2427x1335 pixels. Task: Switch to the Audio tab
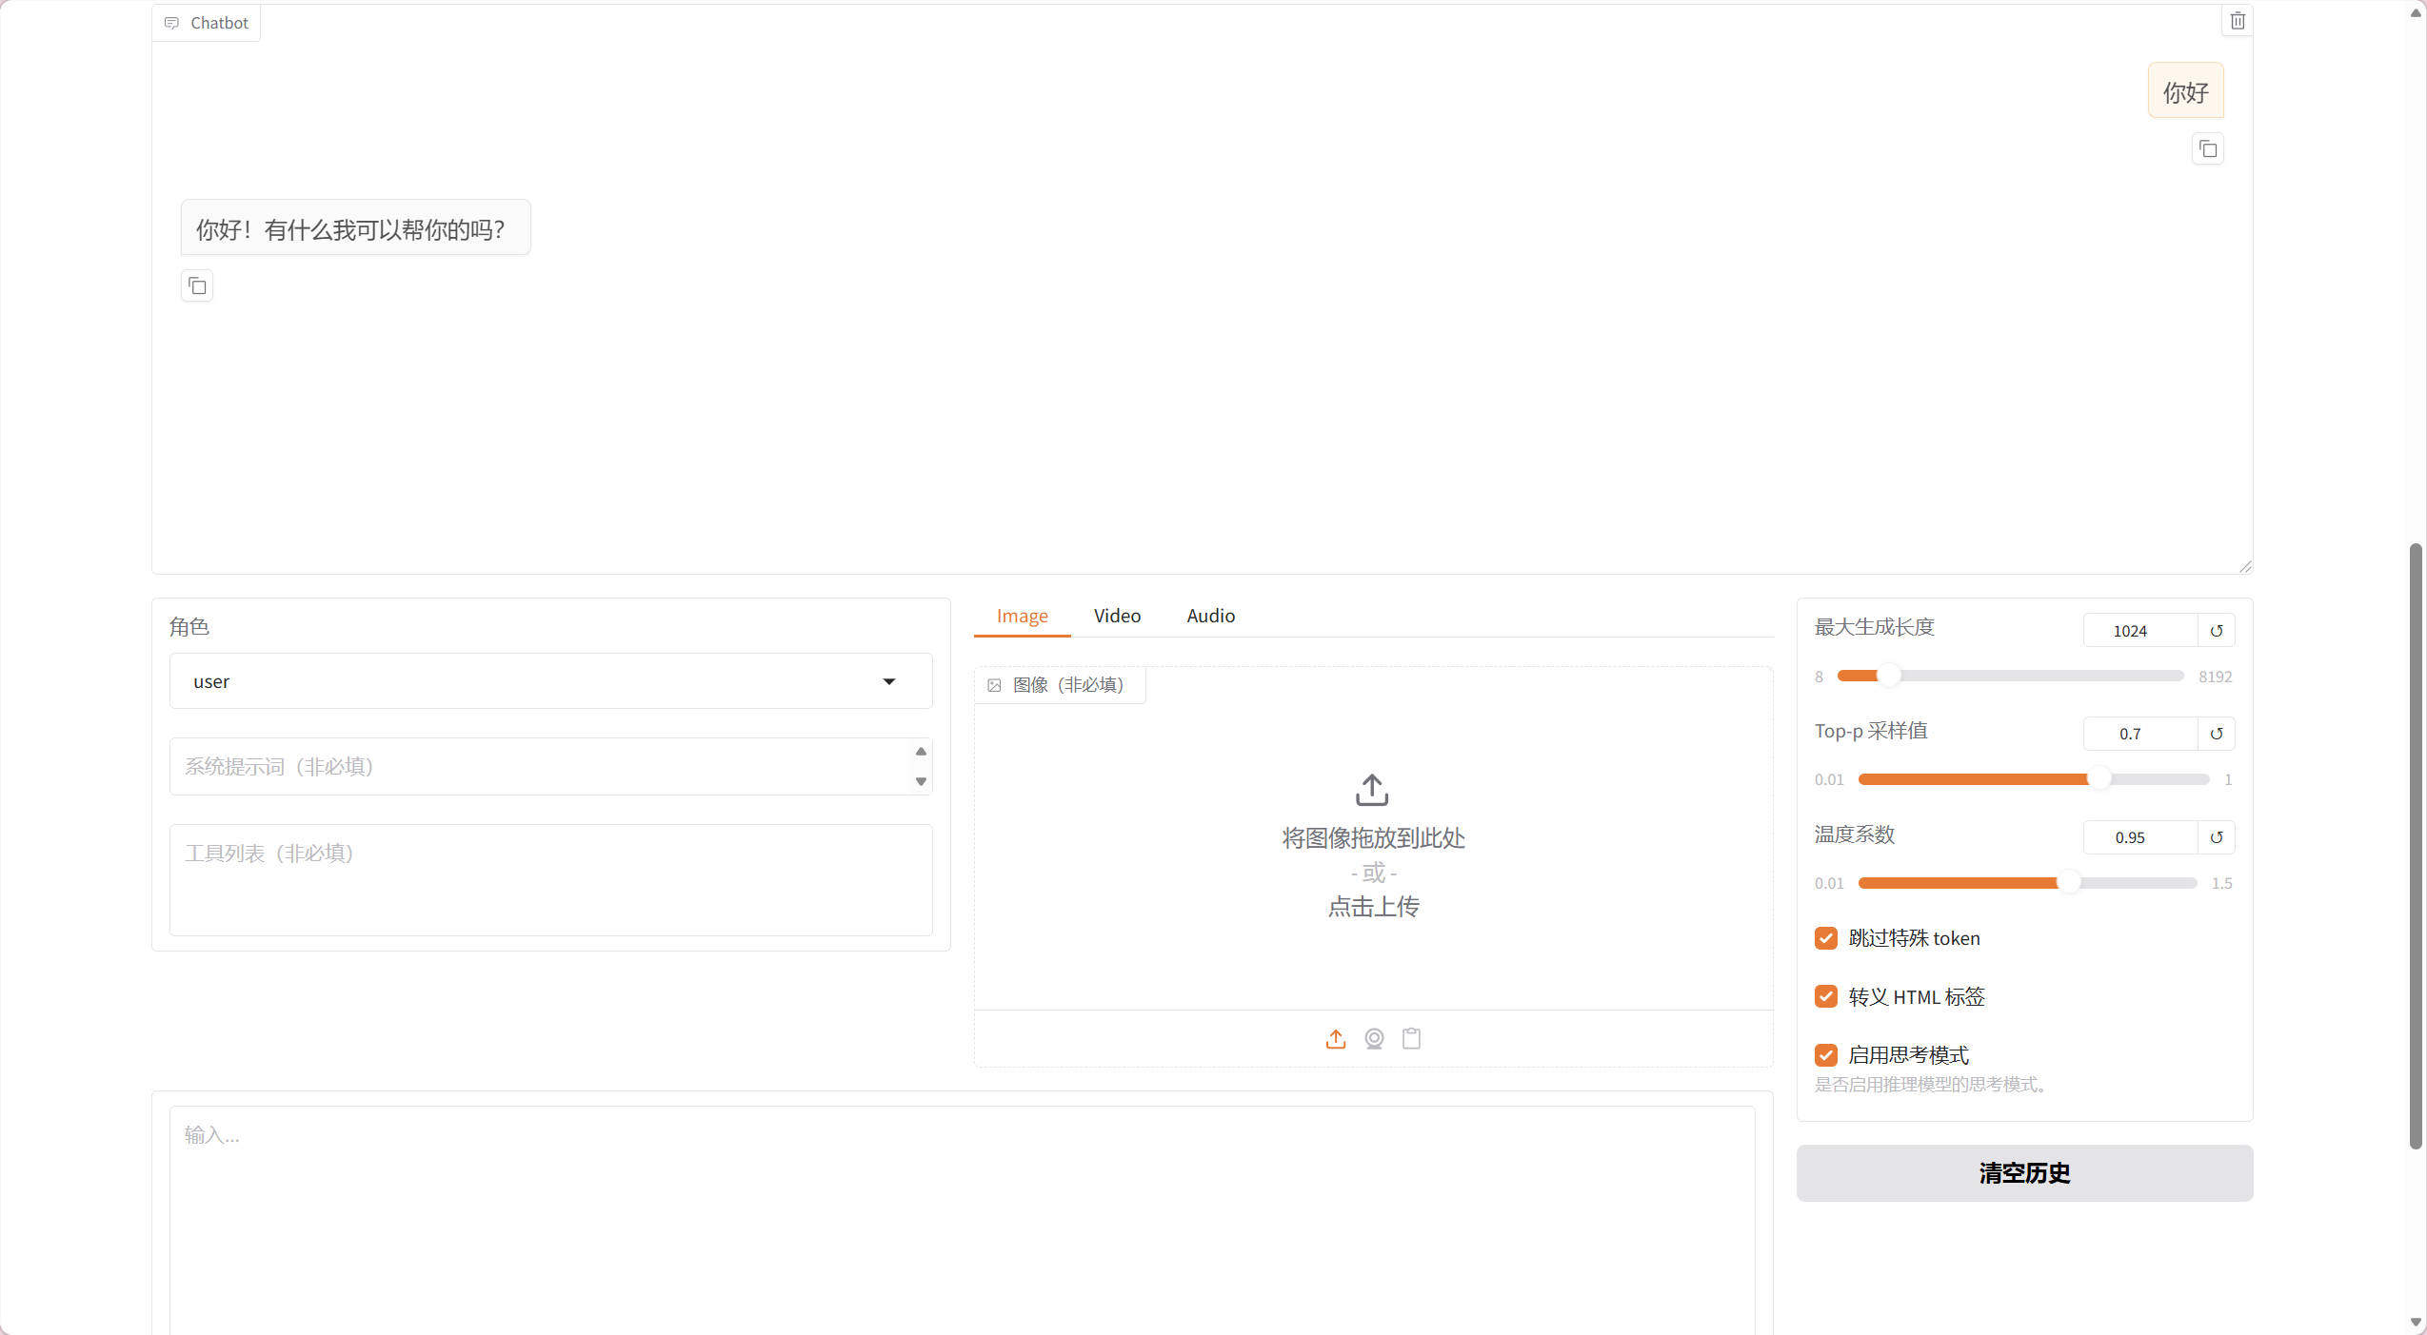(x=1210, y=616)
